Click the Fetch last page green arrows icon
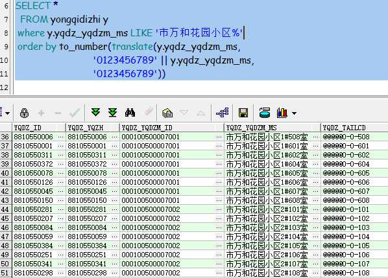The height and width of the screenshot is (278, 388). pos(113,113)
